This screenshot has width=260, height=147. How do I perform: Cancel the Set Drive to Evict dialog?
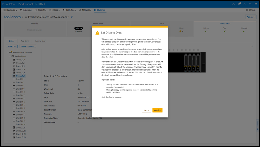(147, 110)
